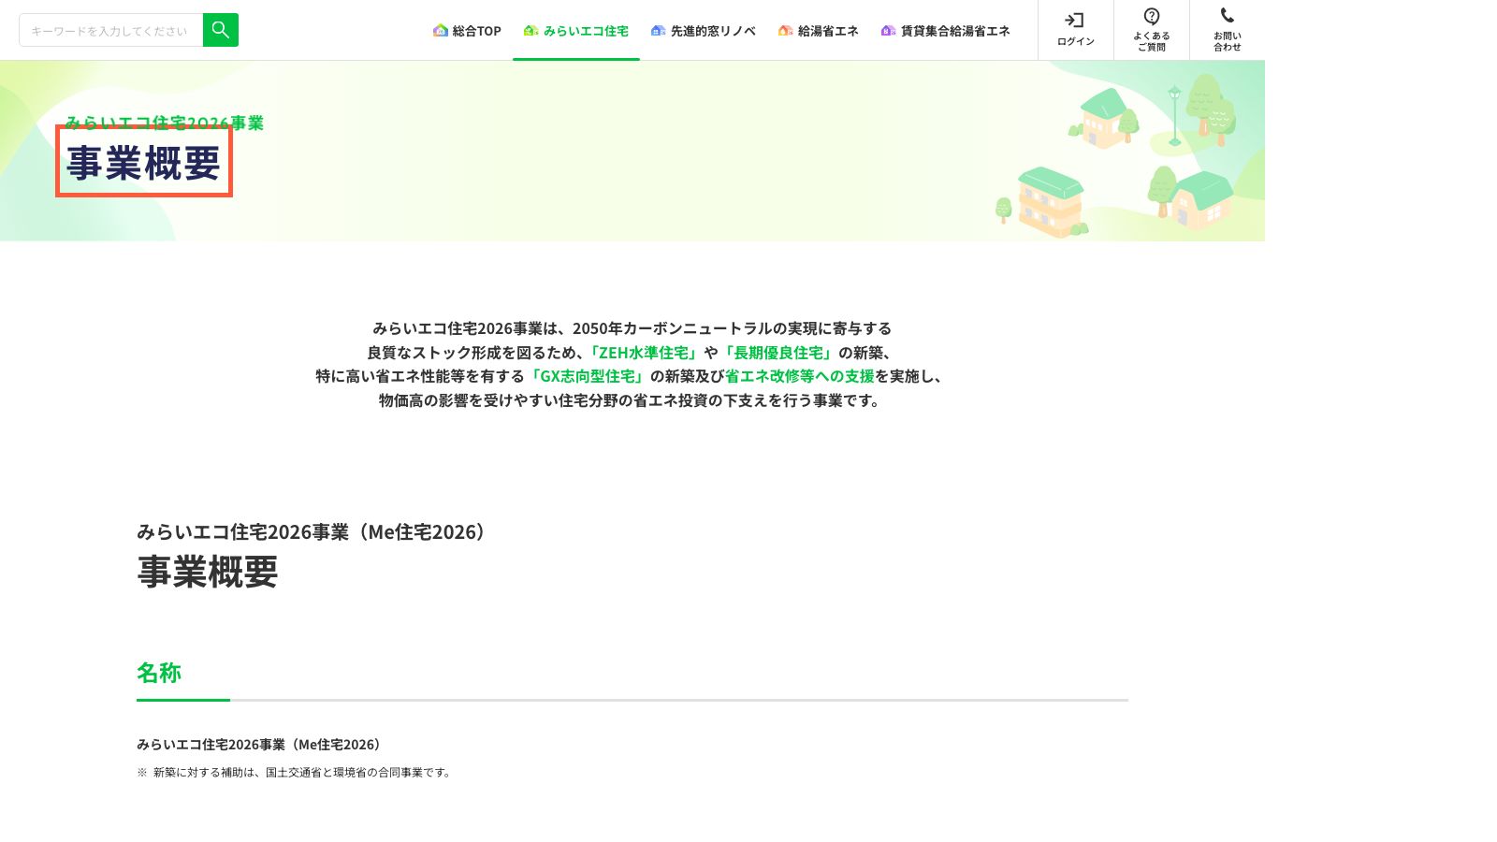
Task: Open the 「GX志向型住宅」 link
Action: (588, 376)
